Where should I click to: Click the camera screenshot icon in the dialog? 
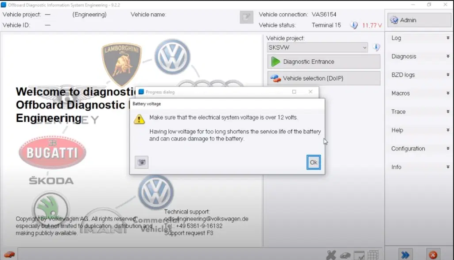pyautogui.click(x=142, y=163)
